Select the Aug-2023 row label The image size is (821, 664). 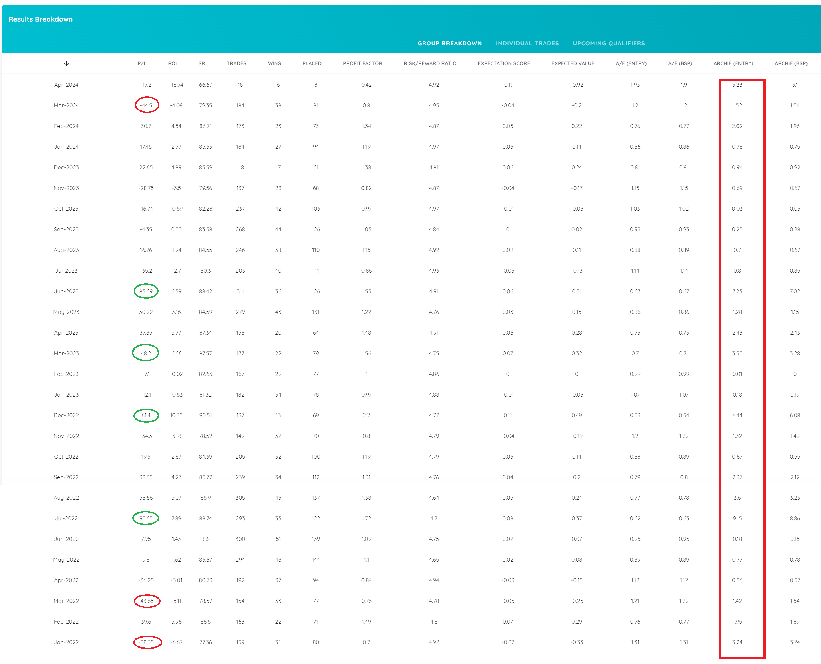click(x=66, y=250)
